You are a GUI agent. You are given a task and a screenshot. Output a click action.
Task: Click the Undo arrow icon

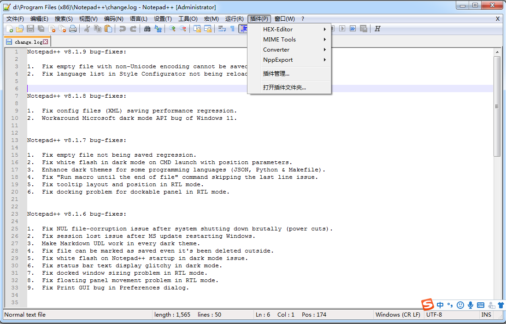click(x=122, y=29)
